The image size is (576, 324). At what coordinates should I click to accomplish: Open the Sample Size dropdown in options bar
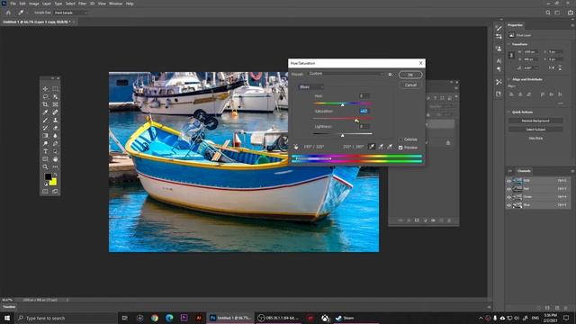coord(70,13)
